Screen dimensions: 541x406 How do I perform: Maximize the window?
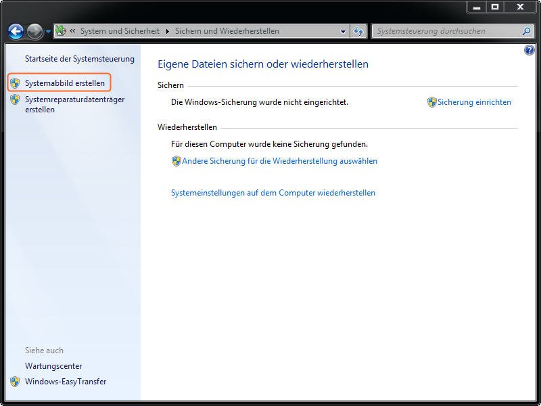[495, 7]
